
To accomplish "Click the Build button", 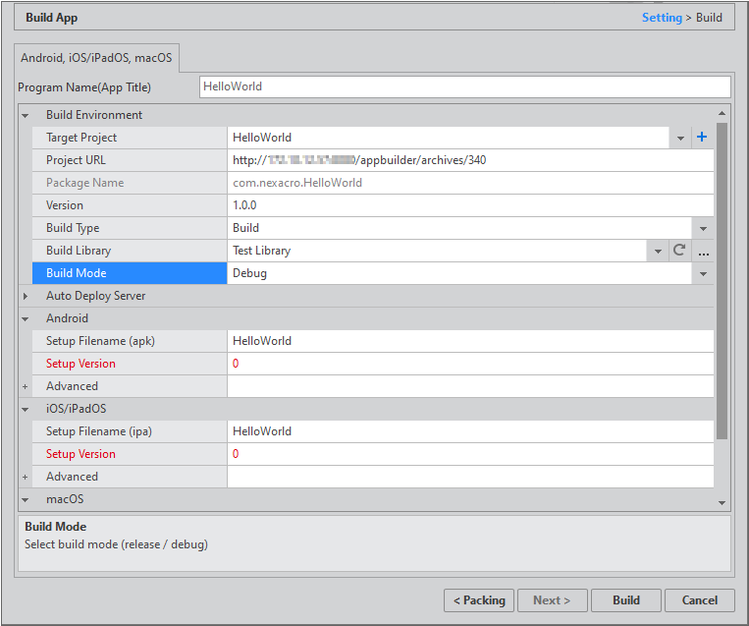I will 625,600.
